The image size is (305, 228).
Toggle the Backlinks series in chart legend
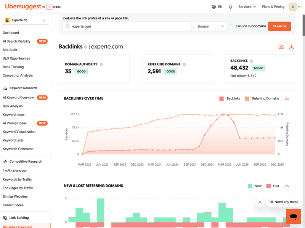click(230, 98)
